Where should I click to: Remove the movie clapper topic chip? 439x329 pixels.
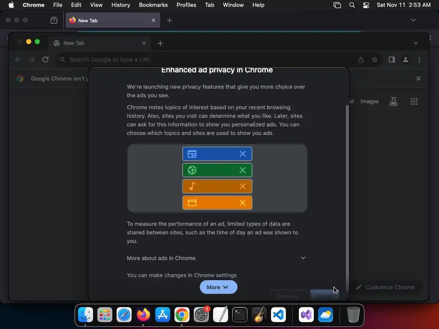click(x=243, y=203)
